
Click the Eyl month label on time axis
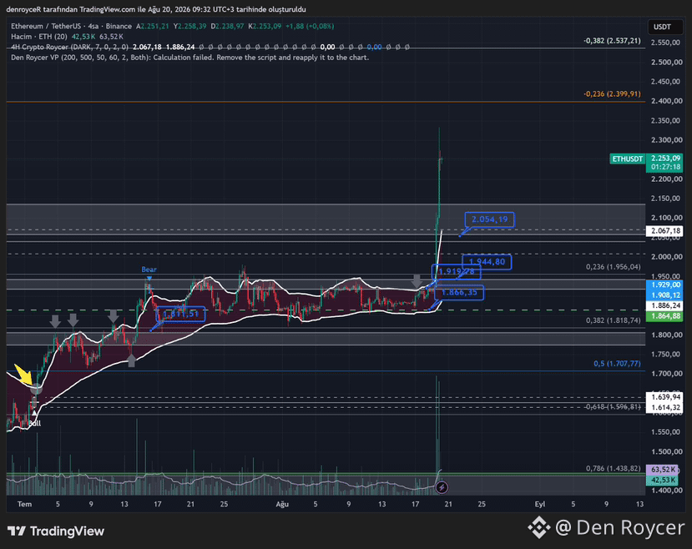point(540,504)
